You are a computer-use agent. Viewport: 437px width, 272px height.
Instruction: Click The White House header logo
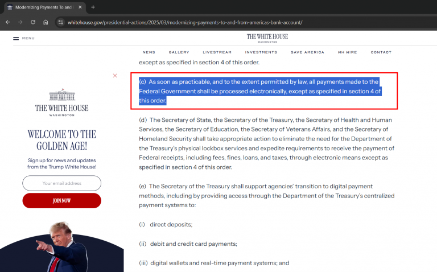coord(267,38)
